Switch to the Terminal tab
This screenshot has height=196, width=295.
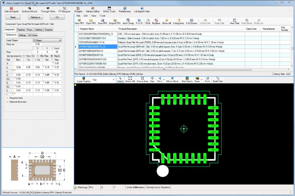pos(21,30)
